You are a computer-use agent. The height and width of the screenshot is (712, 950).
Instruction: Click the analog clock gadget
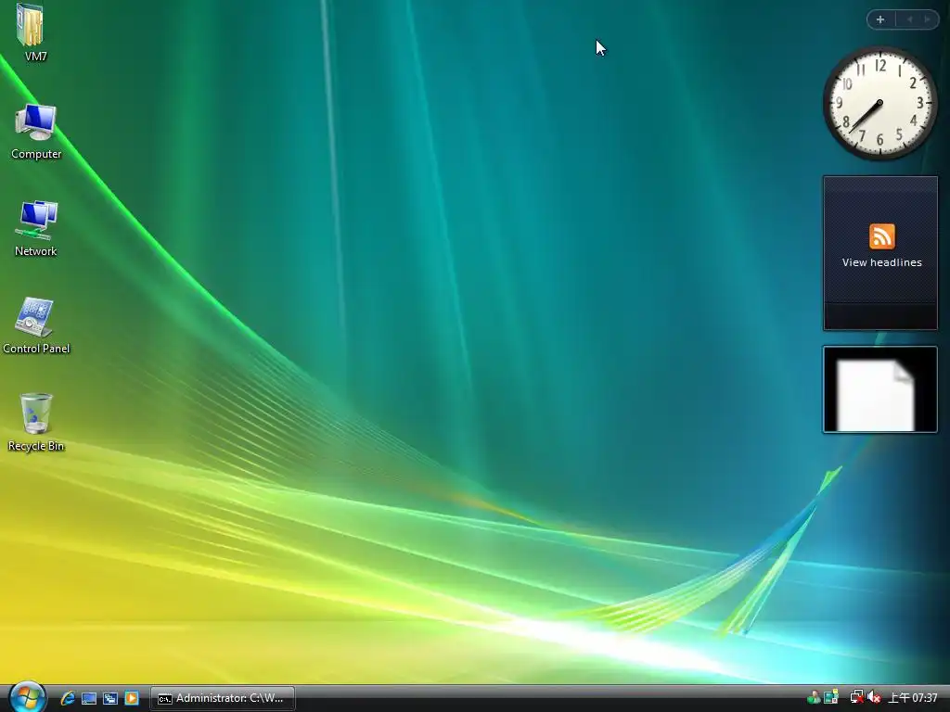pyautogui.click(x=879, y=103)
